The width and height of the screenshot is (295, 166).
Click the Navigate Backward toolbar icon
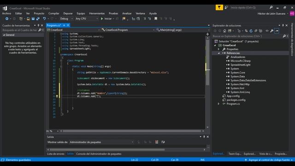(7, 18)
